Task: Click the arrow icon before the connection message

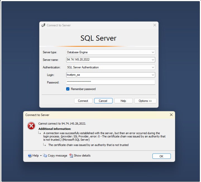Action: tap(39, 133)
